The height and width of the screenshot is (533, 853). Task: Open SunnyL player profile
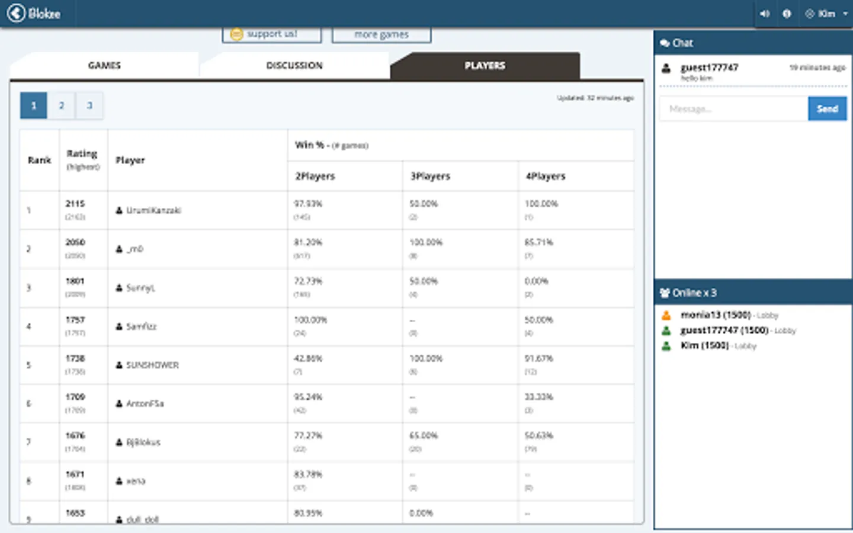click(140, 288)
